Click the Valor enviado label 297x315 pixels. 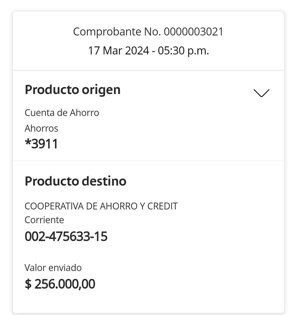coord(53,268)
